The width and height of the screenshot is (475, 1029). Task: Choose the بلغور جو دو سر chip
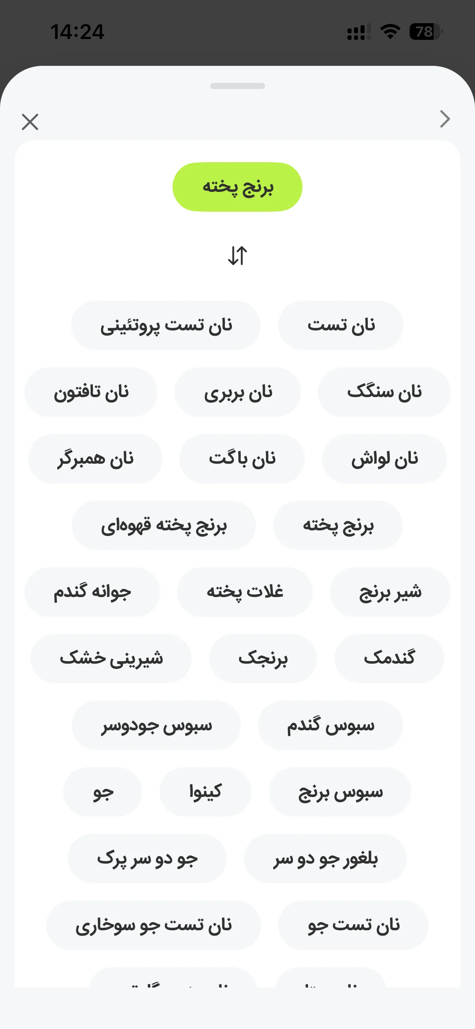pyautogui.click(x=325, y=858)
